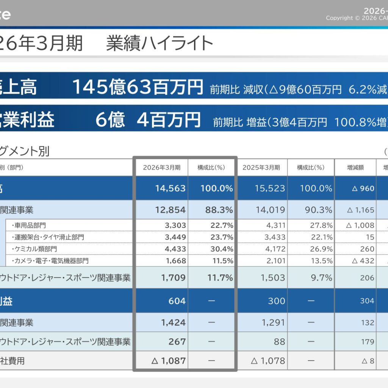Select value 2,101 in table
Viewport: 388px width, 388px height.
coord(276,261)
